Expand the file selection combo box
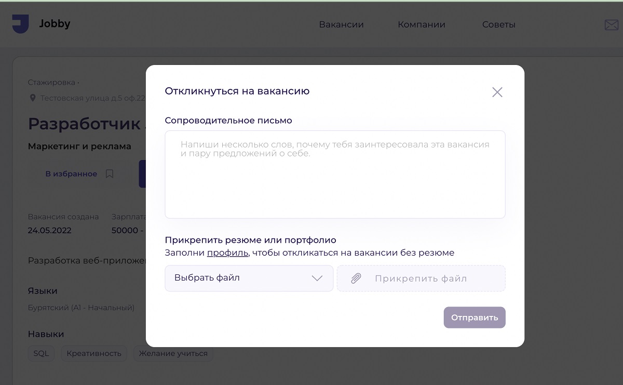 coord(249,278)
